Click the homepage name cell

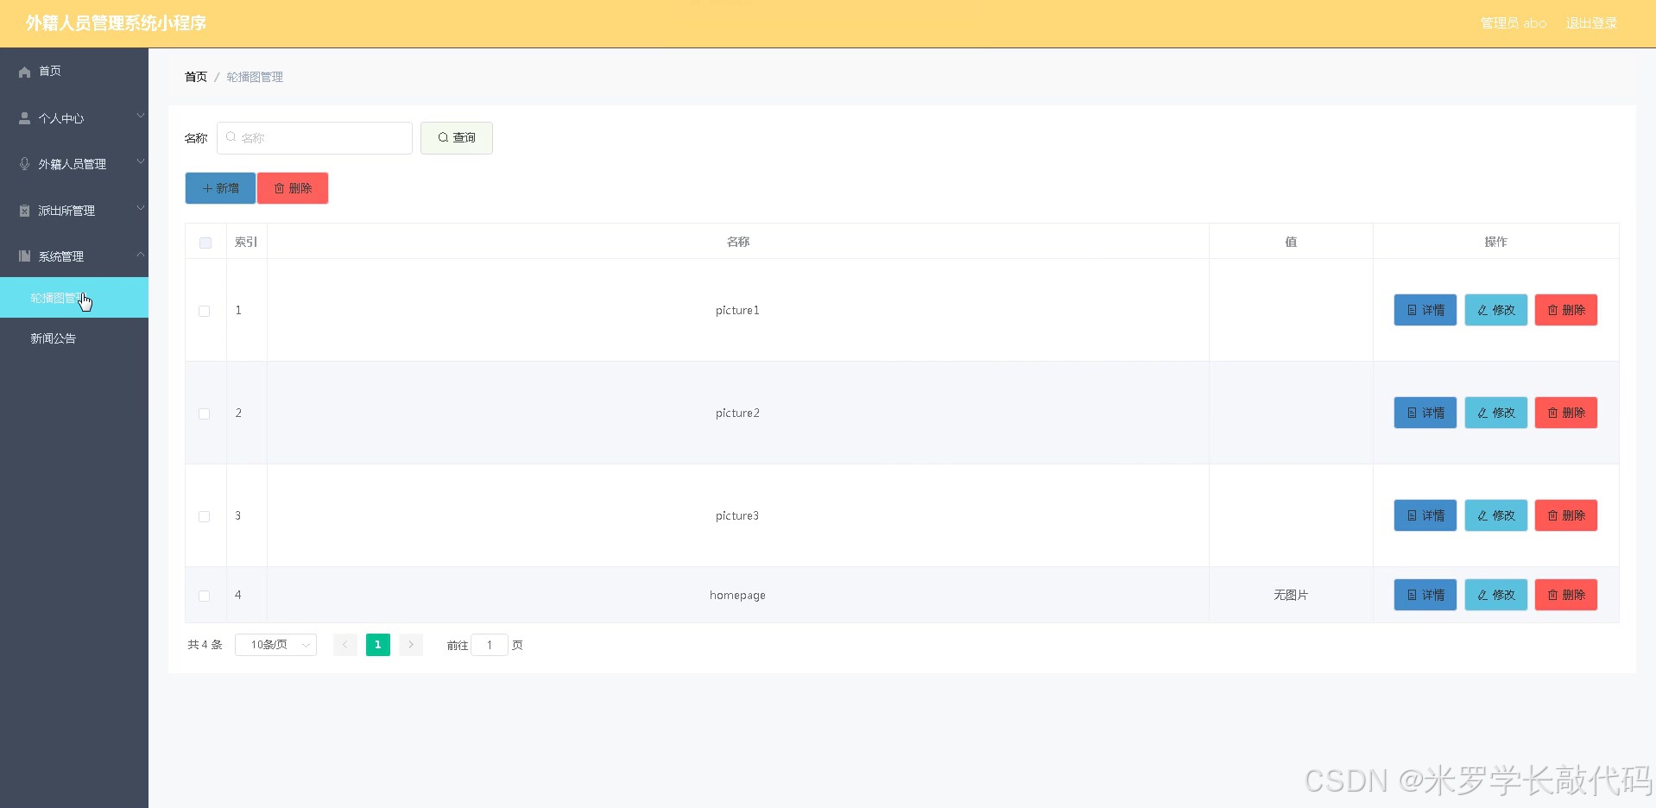[x=737, y=595]
